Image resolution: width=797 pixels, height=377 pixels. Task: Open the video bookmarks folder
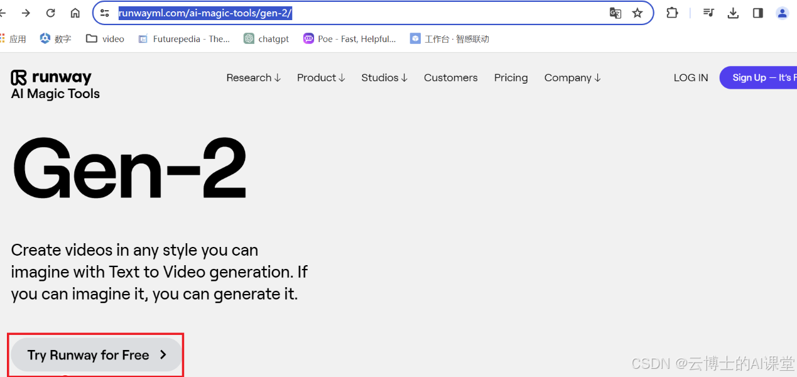click(x=106, y=39)
